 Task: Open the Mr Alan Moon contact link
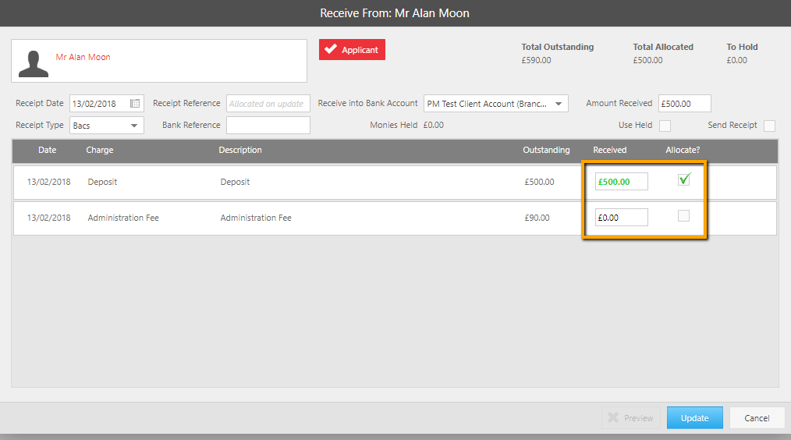(x=83, y=57)
